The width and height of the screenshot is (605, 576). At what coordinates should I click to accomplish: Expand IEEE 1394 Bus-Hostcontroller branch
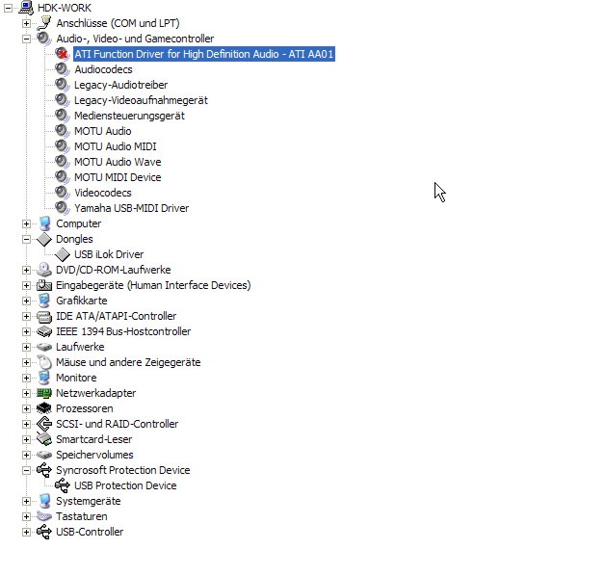(x=26, y=331)
